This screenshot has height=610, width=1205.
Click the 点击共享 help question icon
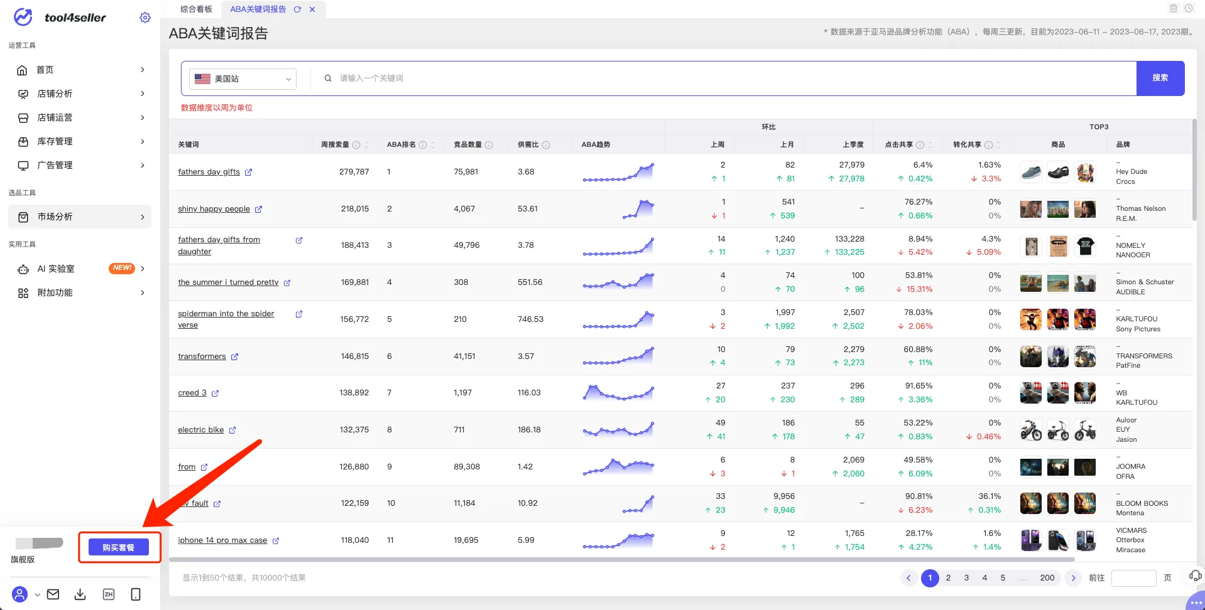point(920,145)
